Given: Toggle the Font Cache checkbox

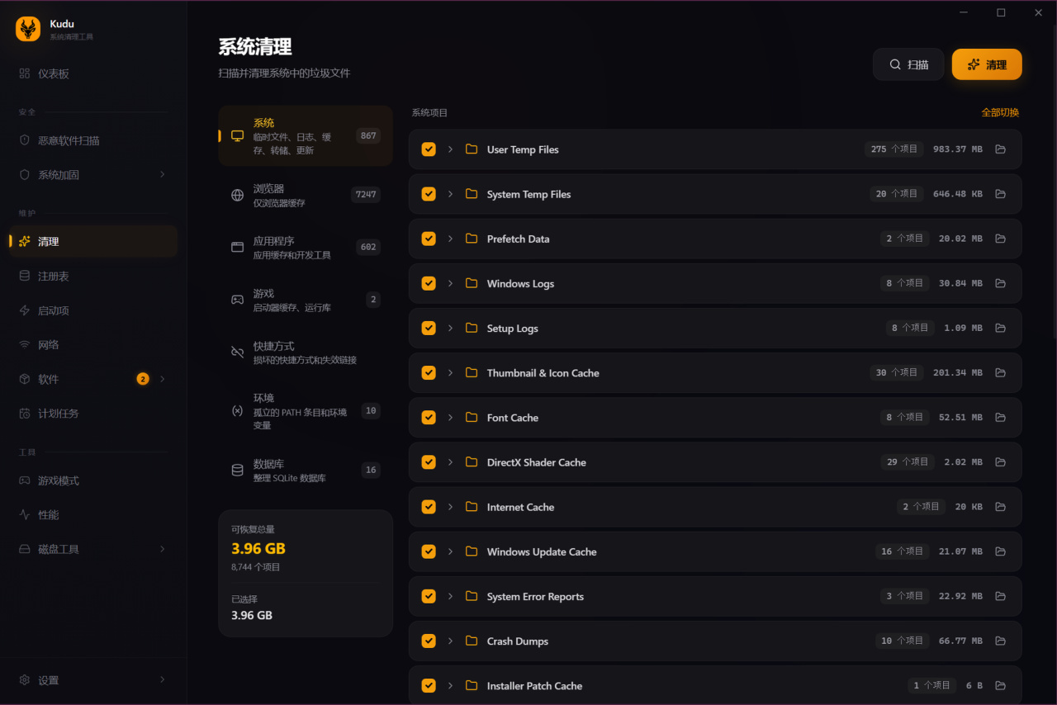Looking at the screenshot, I should coord(429,418).
